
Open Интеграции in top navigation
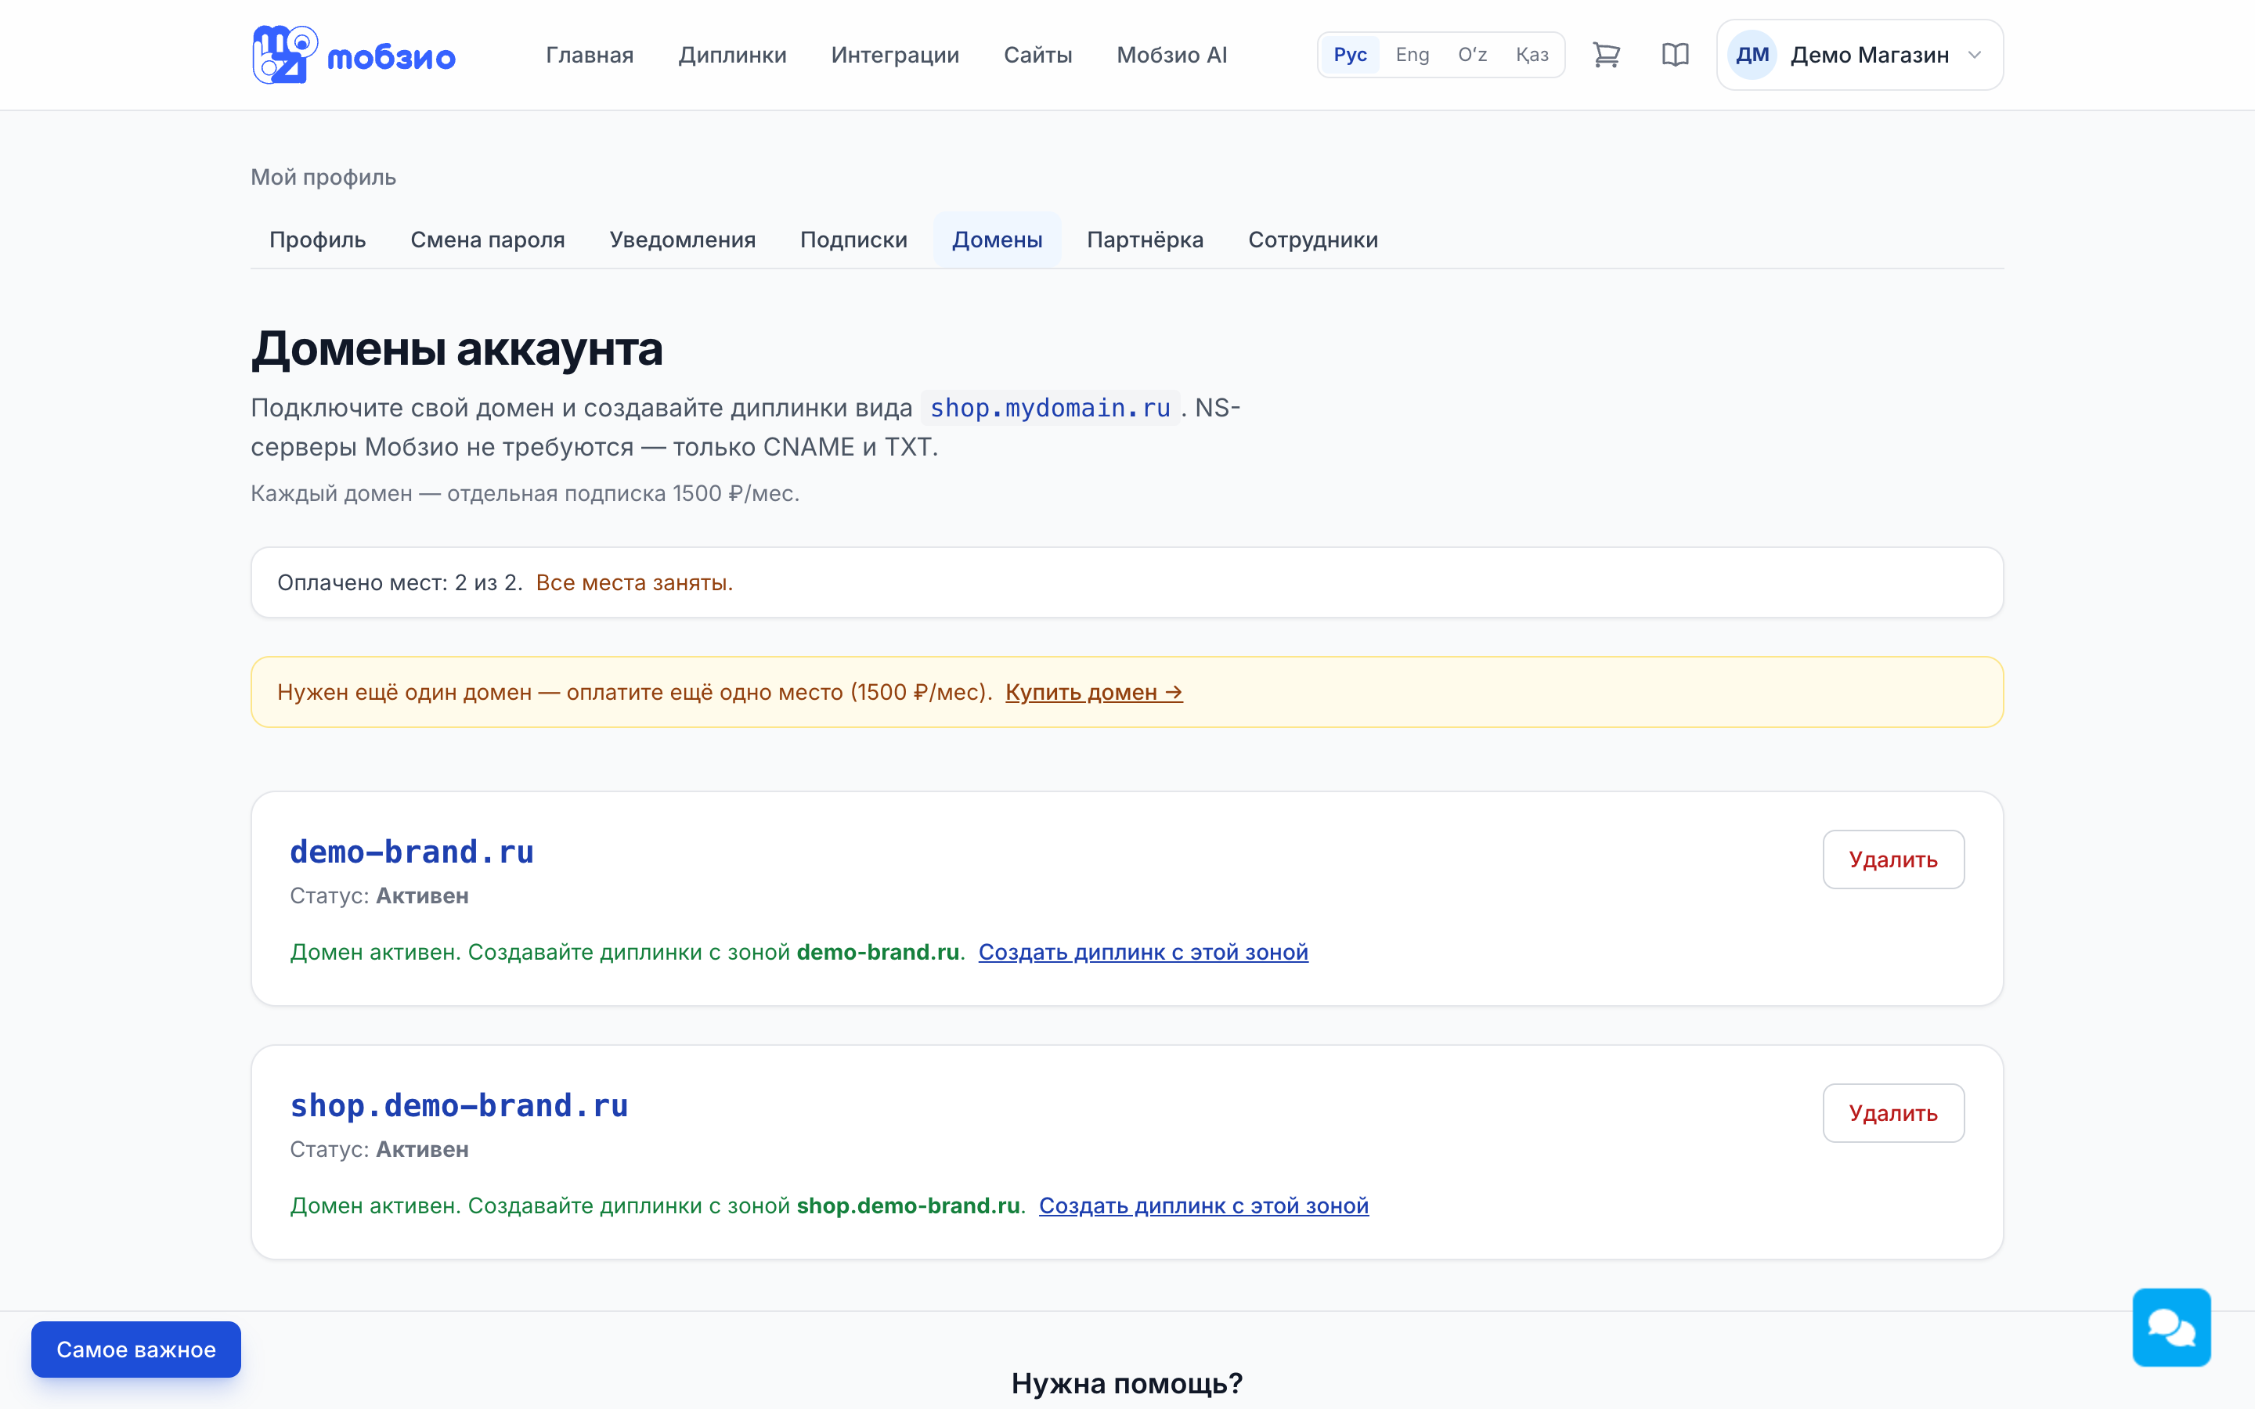pyautogui.click(x=894, y=55)
